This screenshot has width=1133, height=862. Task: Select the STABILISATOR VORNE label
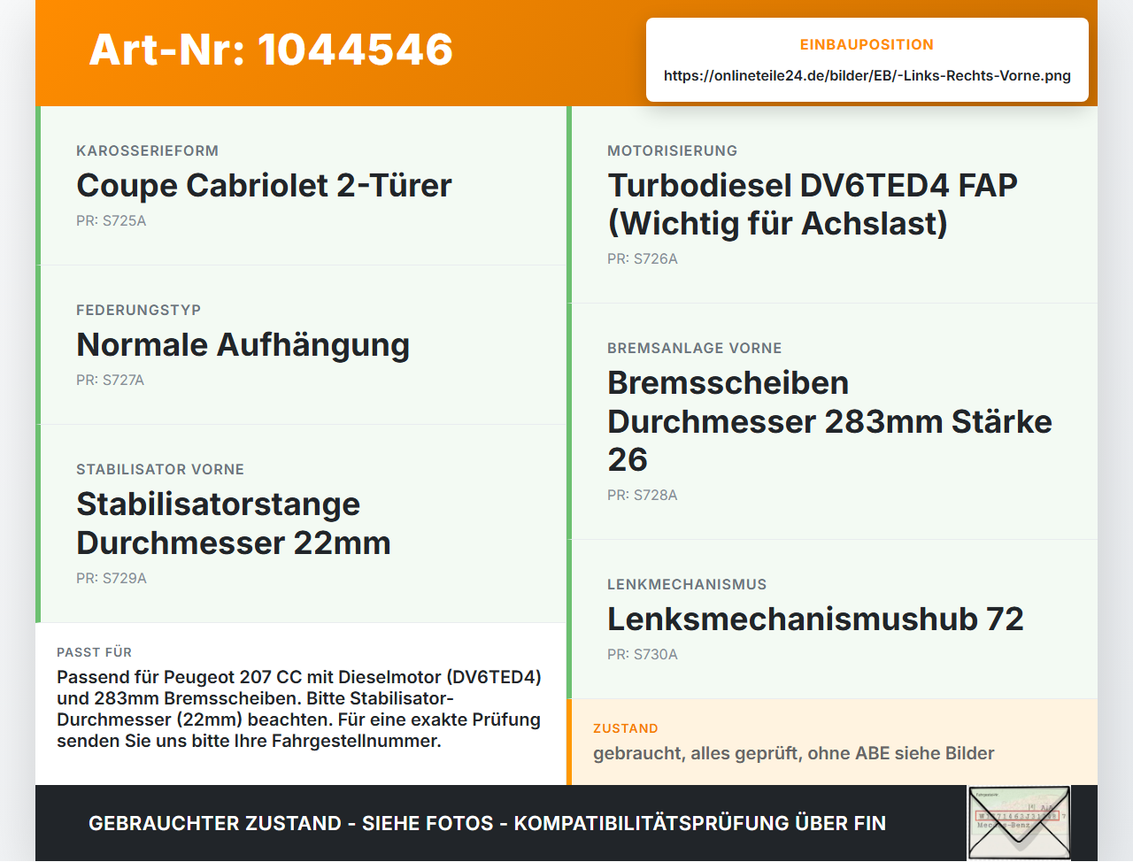pyautogui.click(x=160, y=469)
